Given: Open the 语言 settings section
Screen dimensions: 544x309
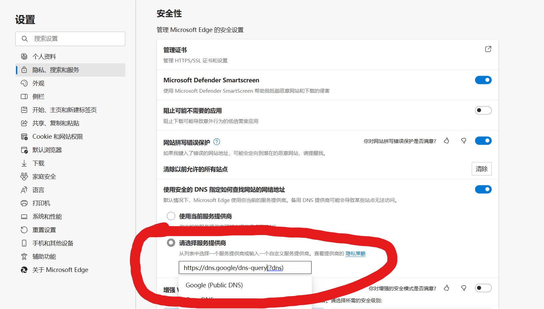Looking at the screenshot, I should (70, 190).
